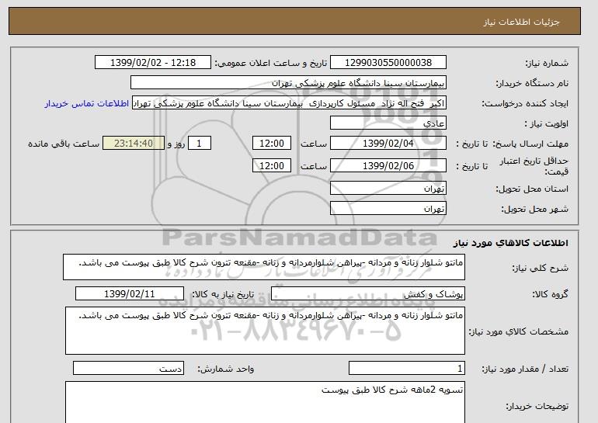Select the delivery city field تهران
Image resolution: width=598 pixels, height=423 pixels.
point(388,209)
